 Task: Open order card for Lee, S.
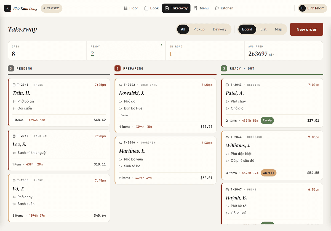coord(59,150)
